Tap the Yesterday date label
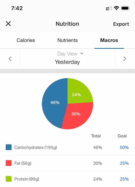 click(x=67, y=62)
